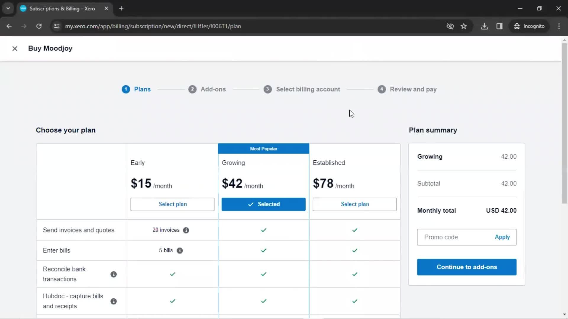Click the Early checkmark for Reconcile bank transactions
The height and width of the screenshot is (319, 568).
(172, 274)
